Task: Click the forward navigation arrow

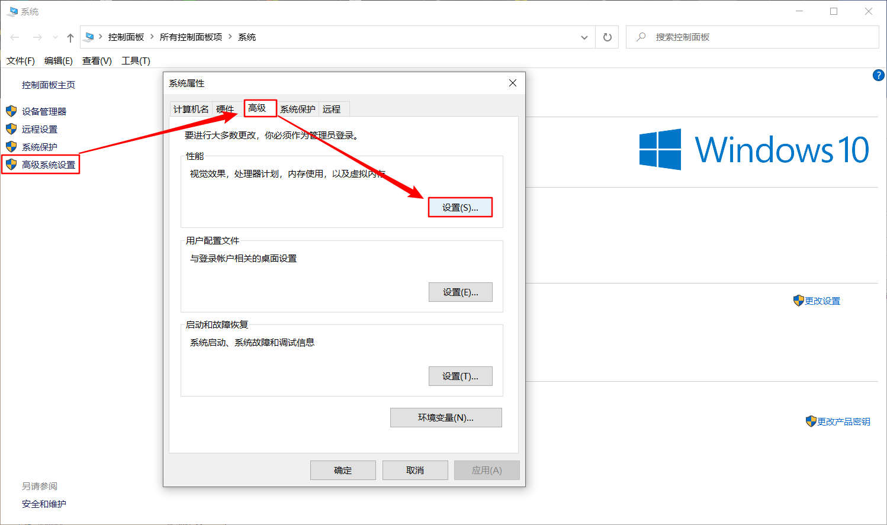Action: coord(37,37)
